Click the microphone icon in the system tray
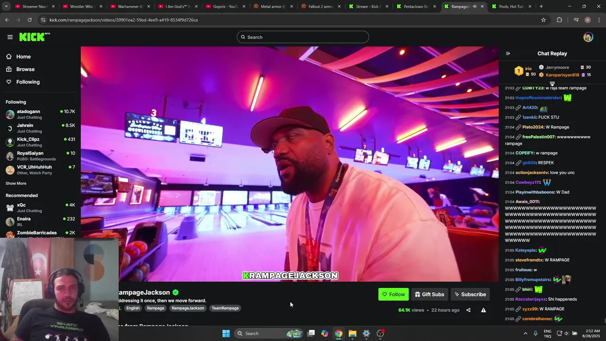This screenshot has width=606, height=341. 535,333
